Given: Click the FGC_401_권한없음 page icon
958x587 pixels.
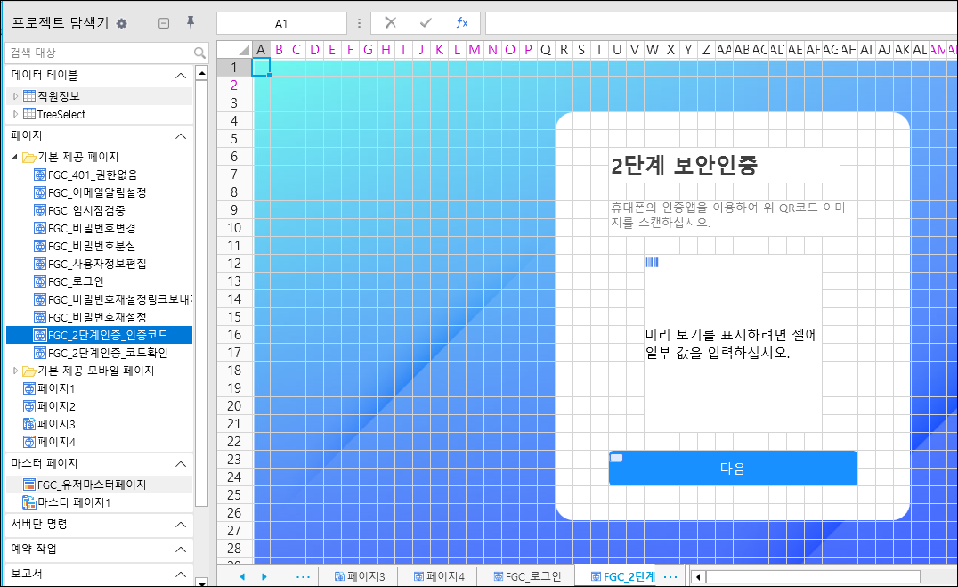Looking at the screenshot, I should tap(40, 175).
